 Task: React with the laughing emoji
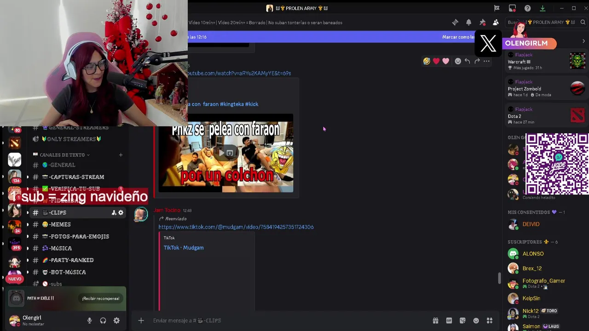coord(427,61)
